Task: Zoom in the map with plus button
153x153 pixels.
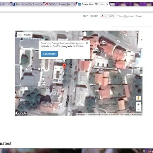Action: 138,104
